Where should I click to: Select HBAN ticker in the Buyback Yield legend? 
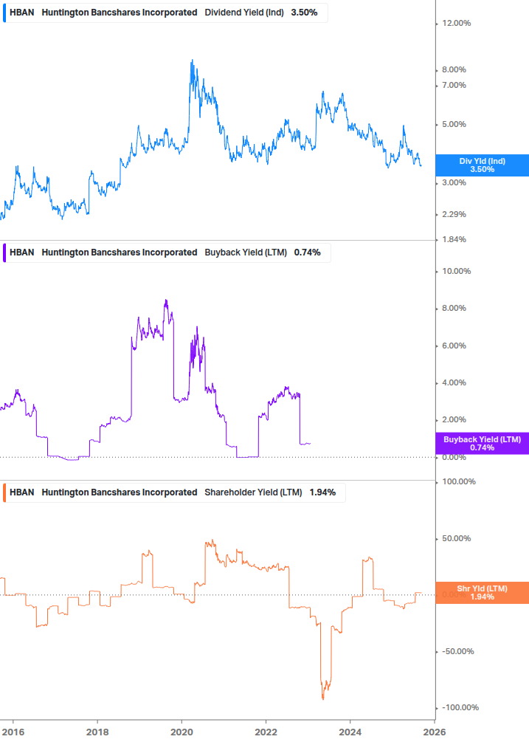21,253
